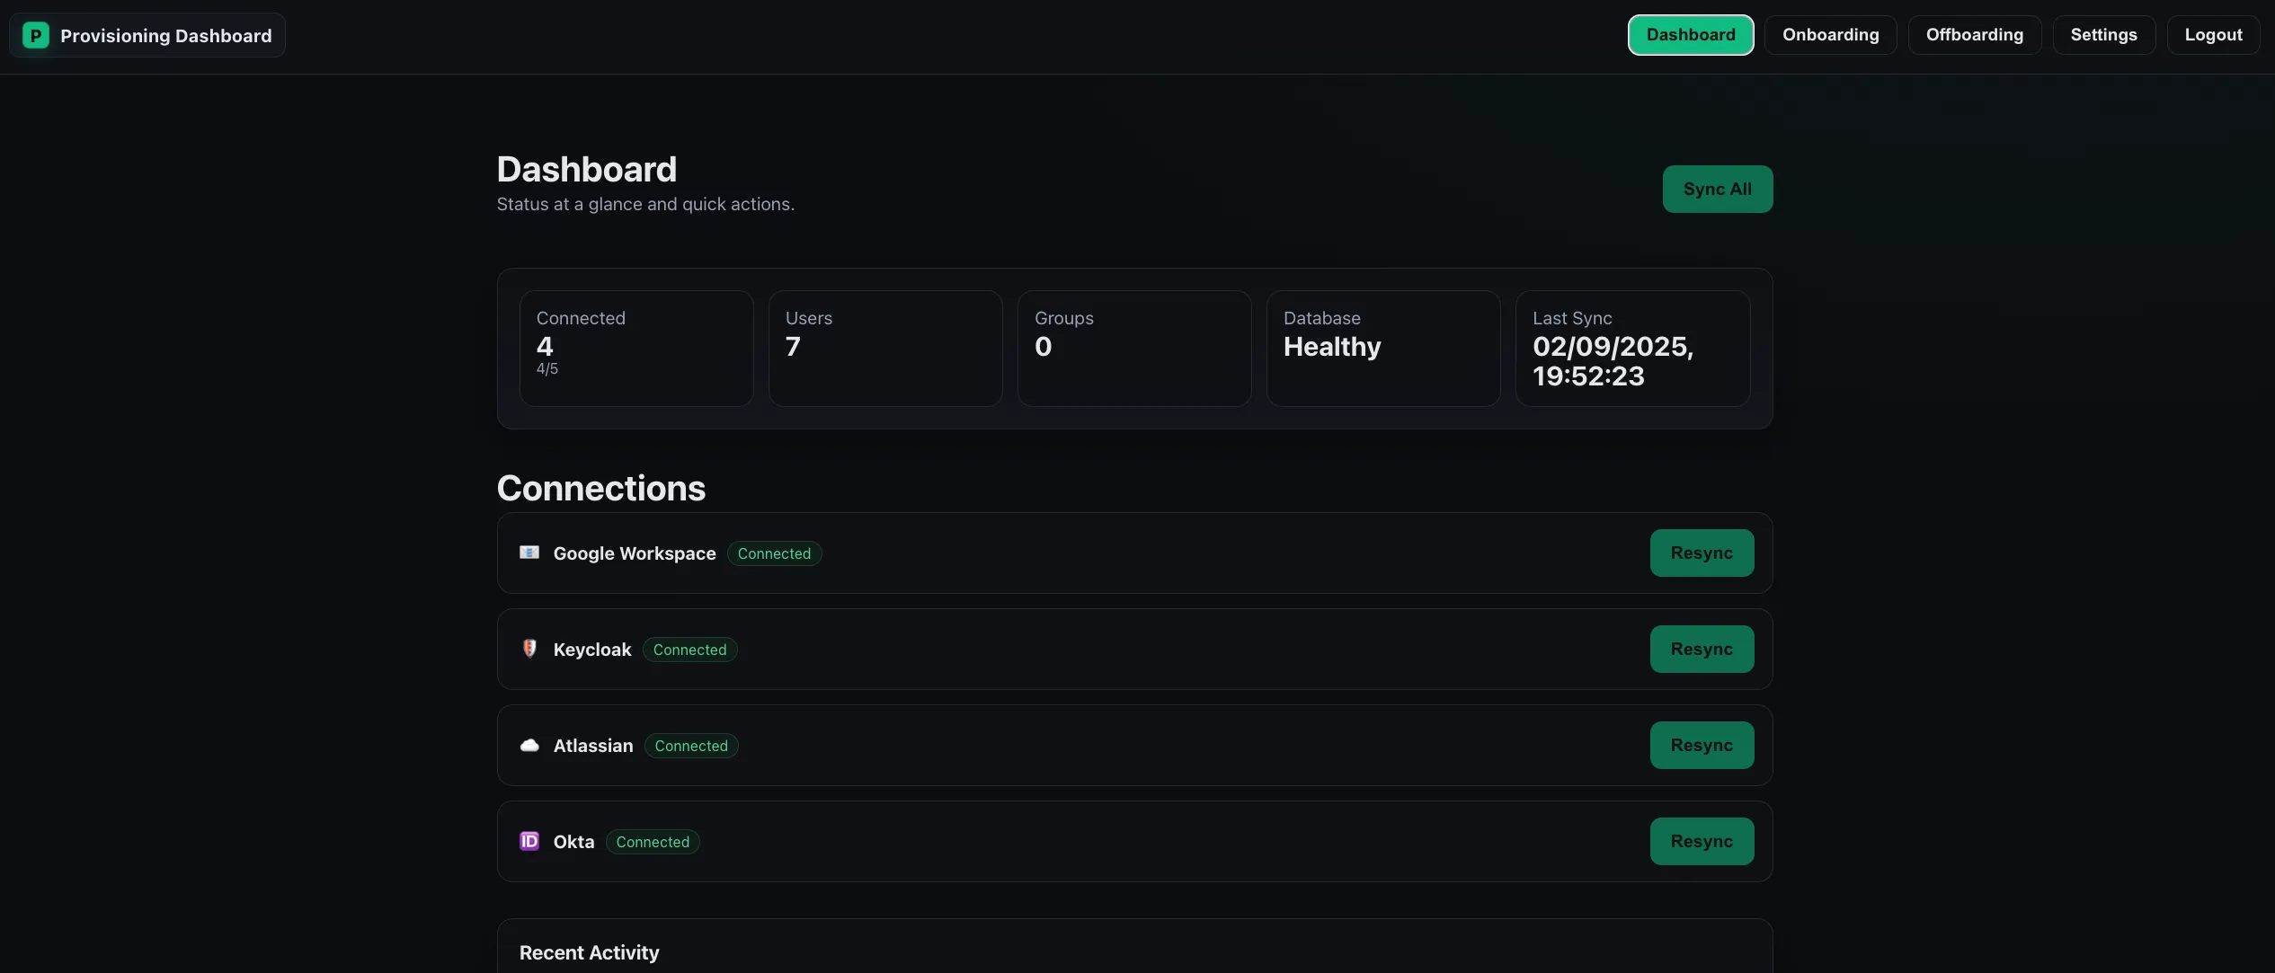The image size is (2275, 973).
Task: Click the Keycloak shield icon
Action: [529, 649]
